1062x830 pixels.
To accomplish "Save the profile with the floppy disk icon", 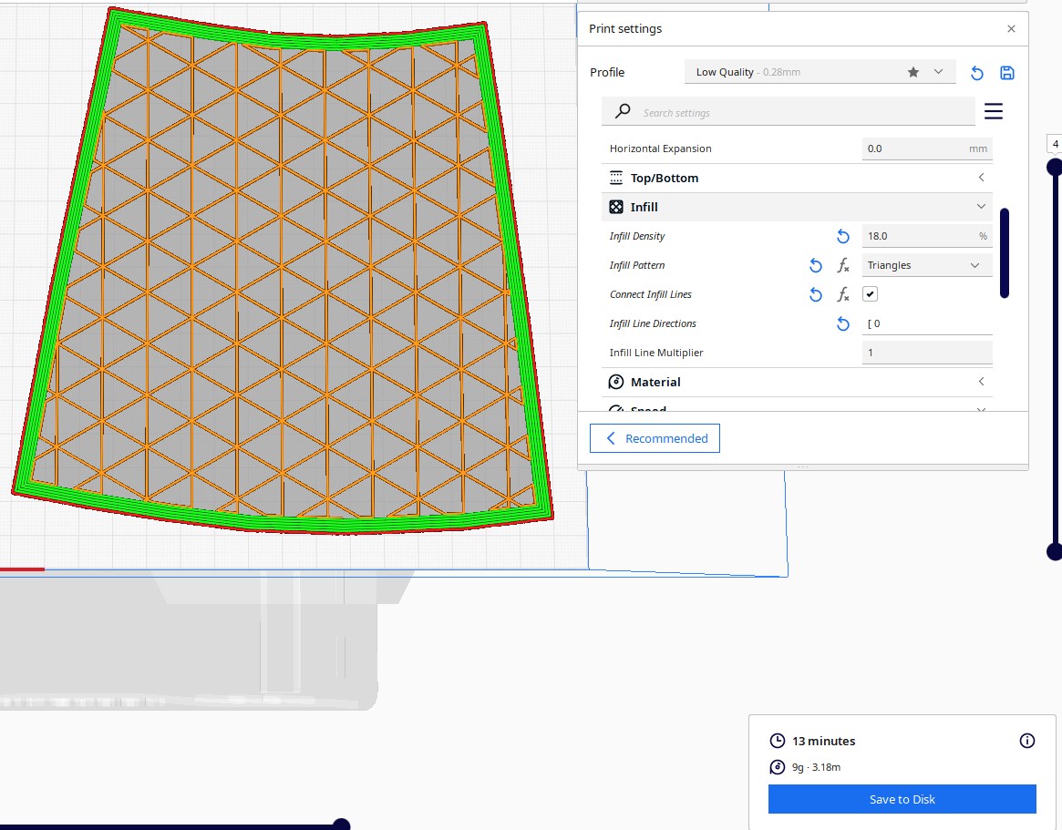I will click(x=1007, y=73).
